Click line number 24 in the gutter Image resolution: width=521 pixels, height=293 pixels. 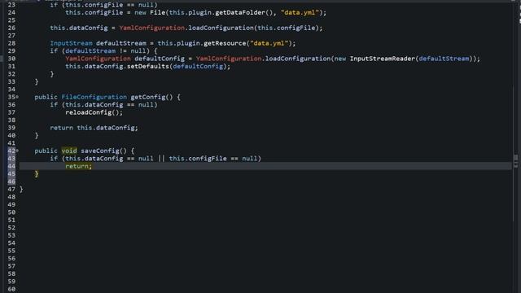coord(11,13)
